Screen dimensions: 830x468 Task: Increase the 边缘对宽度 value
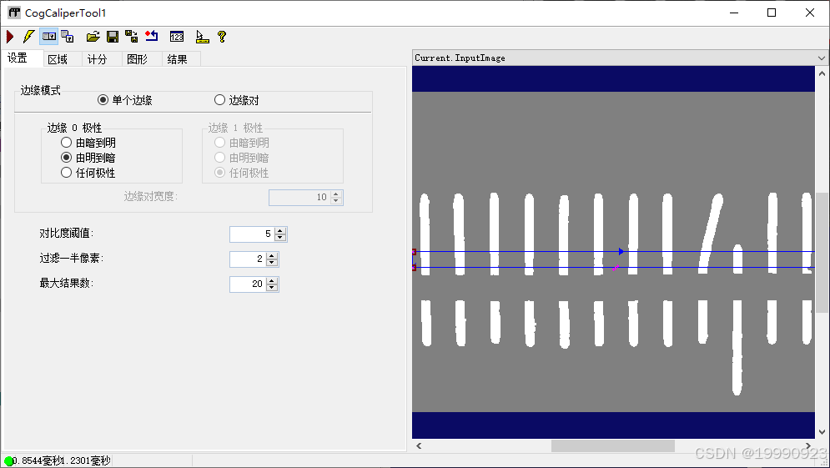pos(335,194)
